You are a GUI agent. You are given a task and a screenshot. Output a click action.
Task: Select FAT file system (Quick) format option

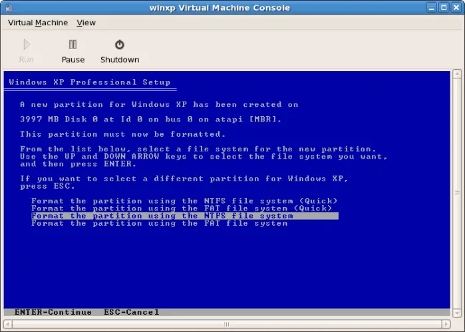click(182, 208)
